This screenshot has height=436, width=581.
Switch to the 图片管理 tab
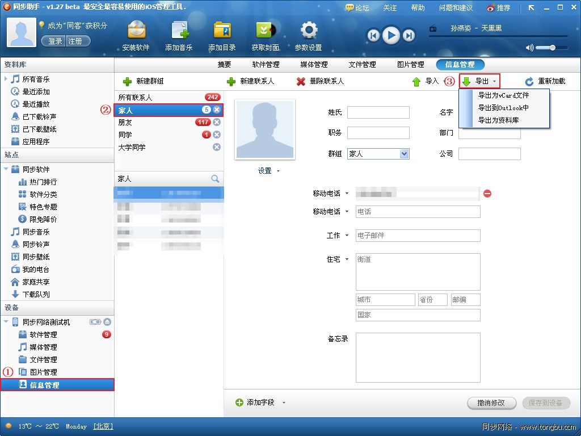click(410, 64)
